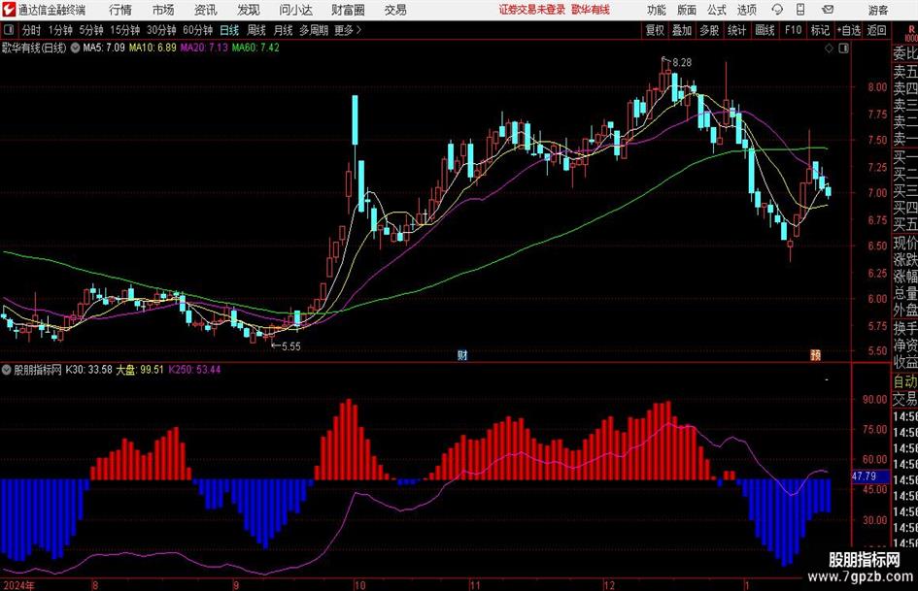Click the 统计 statistics button
This screenshot has height=591, width=918.
[x=736, y=30]
